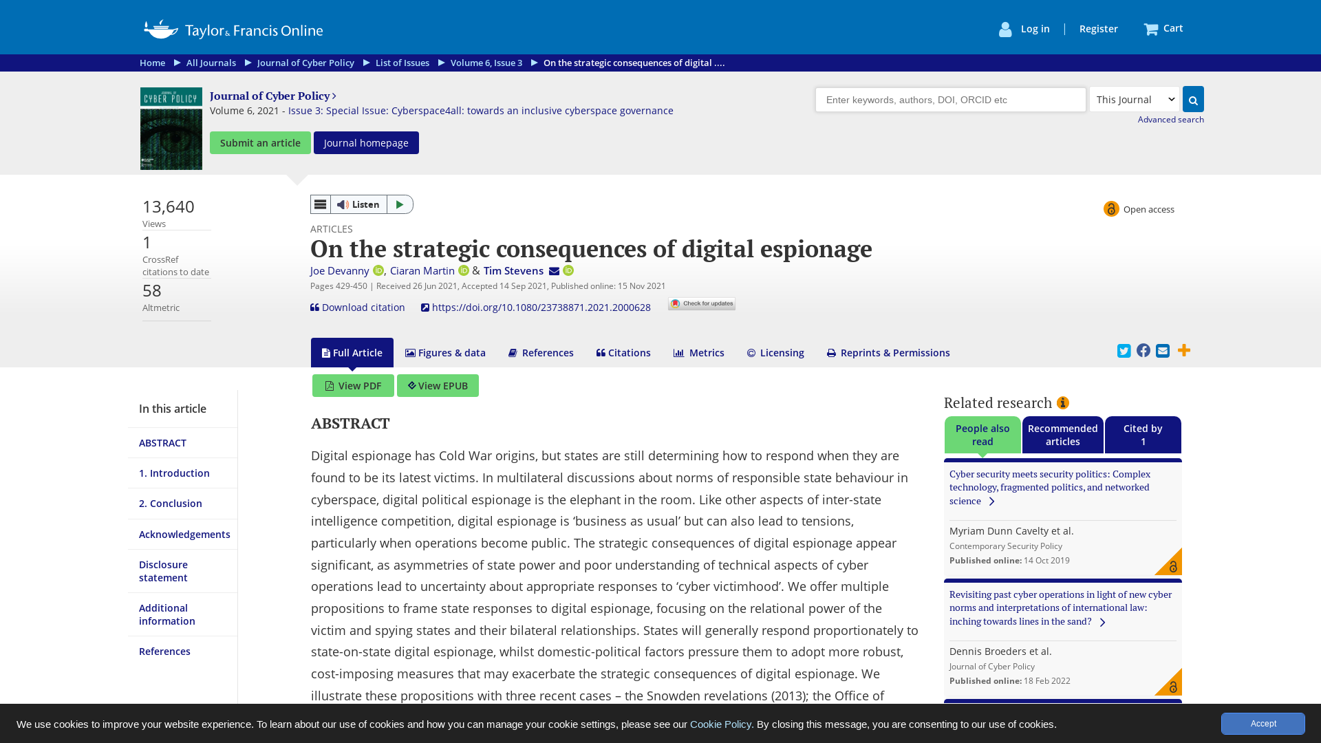Open author Tim Stevens' name link
Screen dimensions: 1321x743
click(513, 271)
